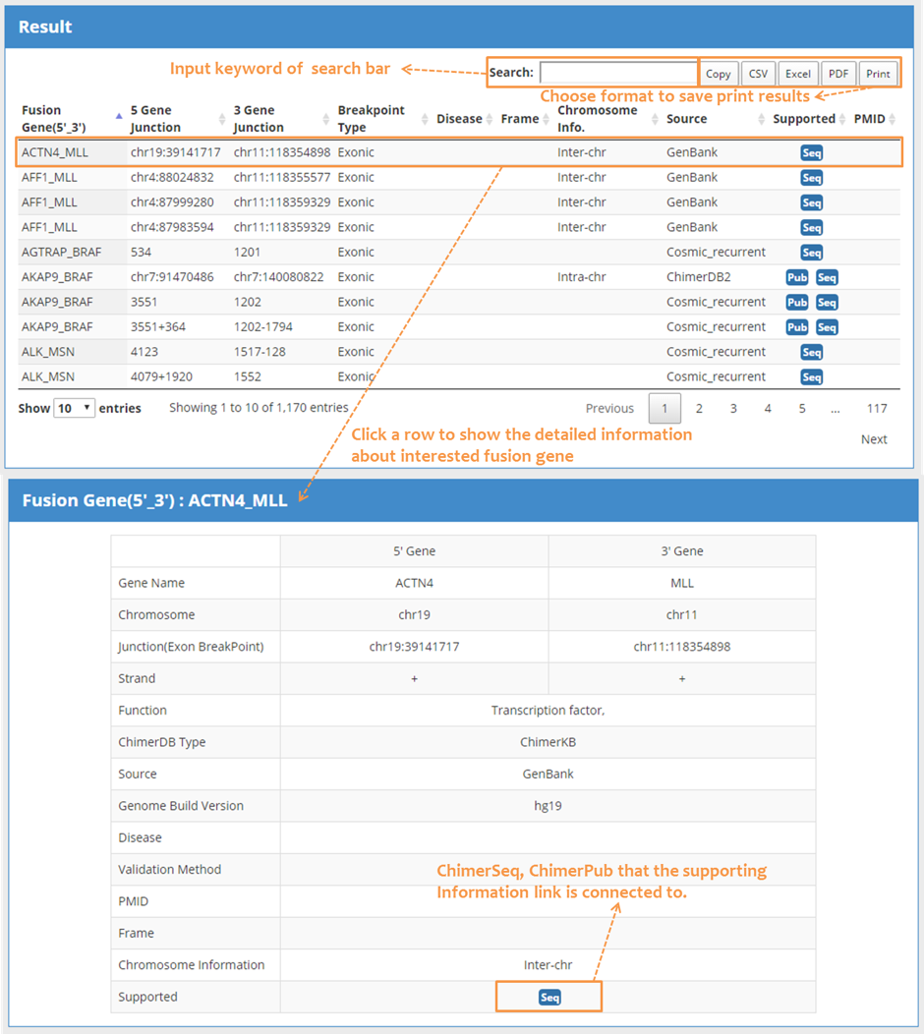Viewport: 924px width, 1034px height.
Task: Click chr11:118355577 junction cell
Action: coord(281,177)
